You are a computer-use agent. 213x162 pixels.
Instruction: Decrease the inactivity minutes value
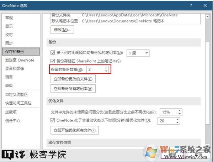tap(177, 122)
